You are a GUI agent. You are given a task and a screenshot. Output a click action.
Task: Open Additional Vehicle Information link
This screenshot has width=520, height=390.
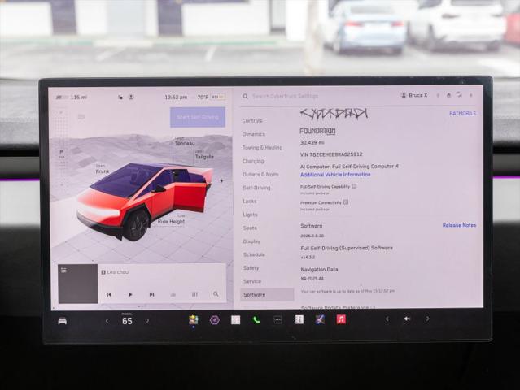(x=335, y=175)
